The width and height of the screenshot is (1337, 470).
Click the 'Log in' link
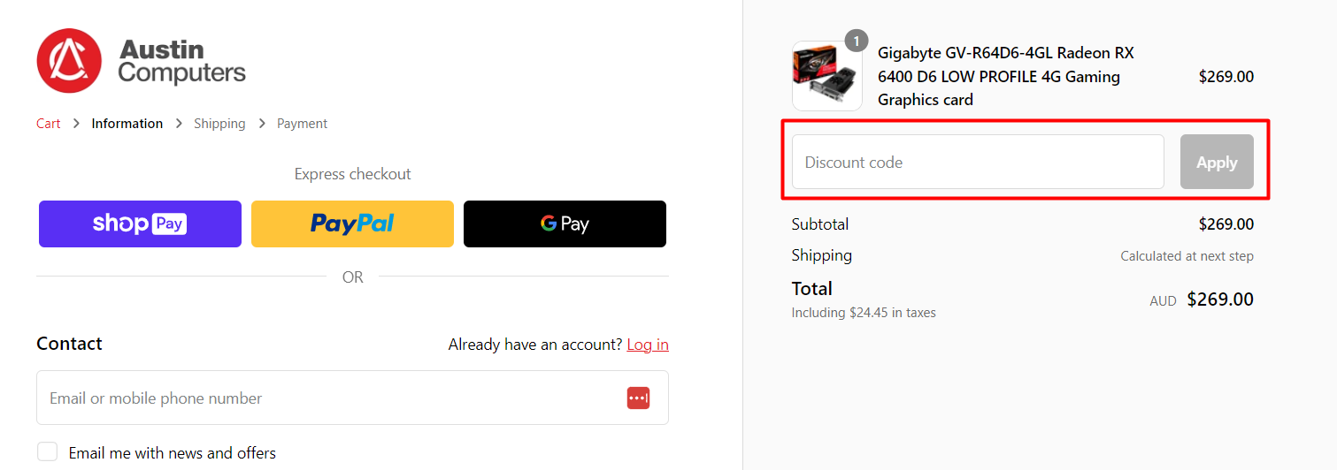[648, 345]
